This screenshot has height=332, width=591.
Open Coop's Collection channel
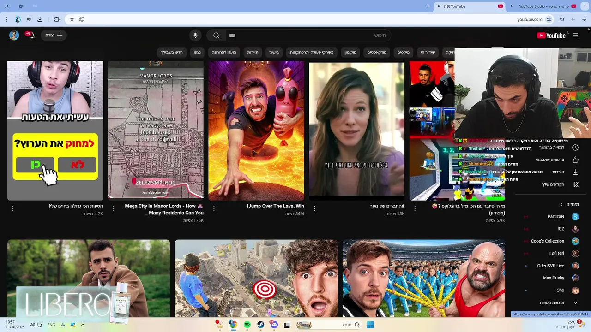click(551, 241)
